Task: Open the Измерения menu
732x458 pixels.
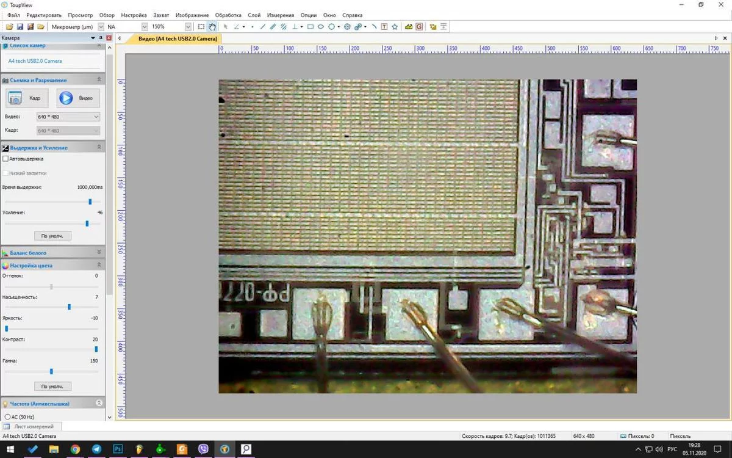Action: 280,15
